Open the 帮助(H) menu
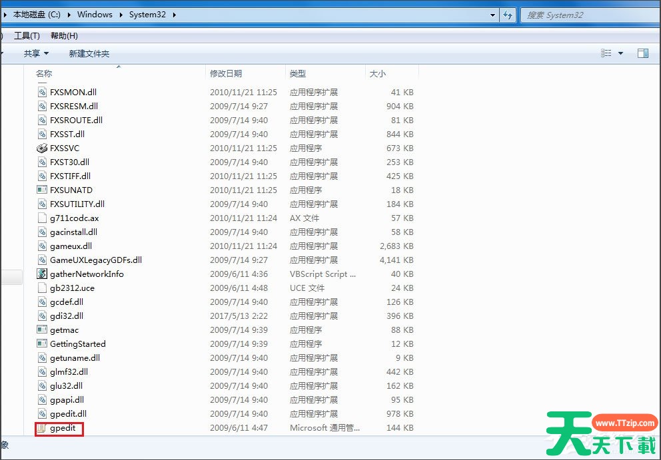661x460 pixels. 63,35
